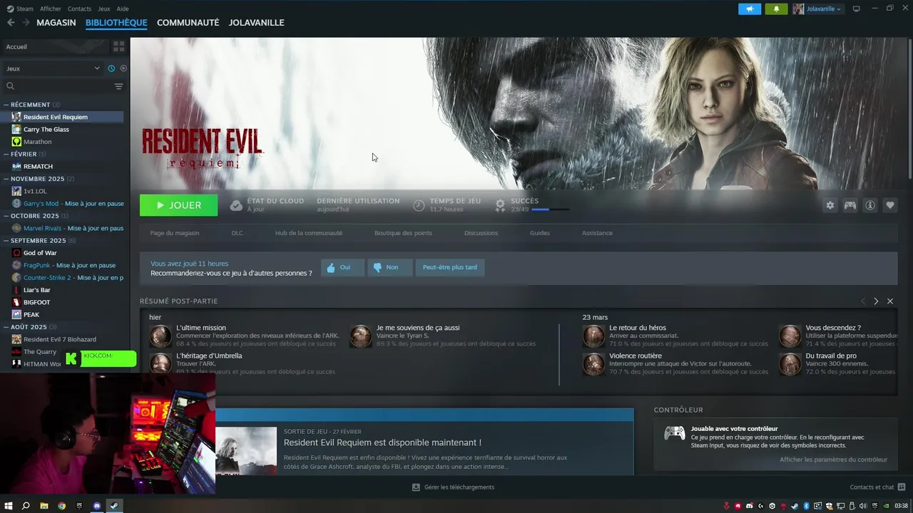Click the thumbs-up Oui recommendation button

pos(342,267)
